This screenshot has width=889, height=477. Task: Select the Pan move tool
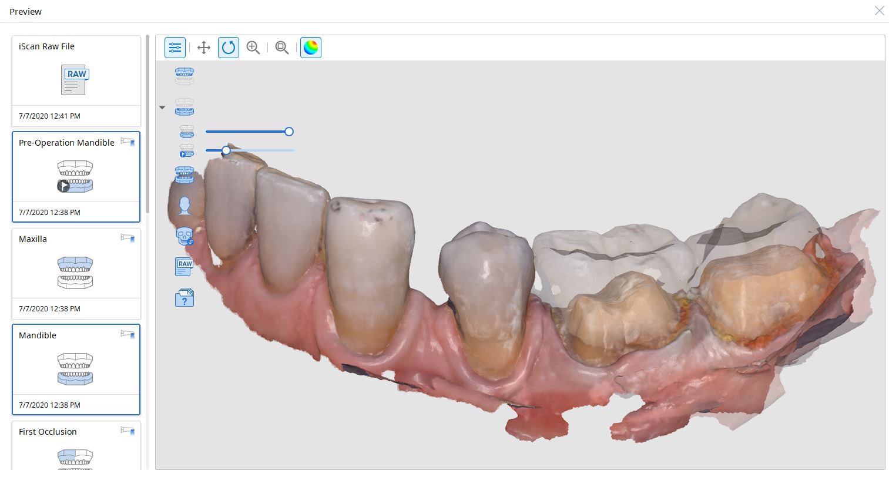coord(204,48)
